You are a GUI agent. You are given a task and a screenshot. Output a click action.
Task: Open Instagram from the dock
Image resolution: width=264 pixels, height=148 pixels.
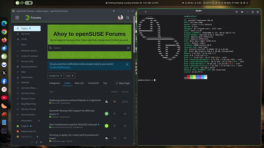coord(4,89)
